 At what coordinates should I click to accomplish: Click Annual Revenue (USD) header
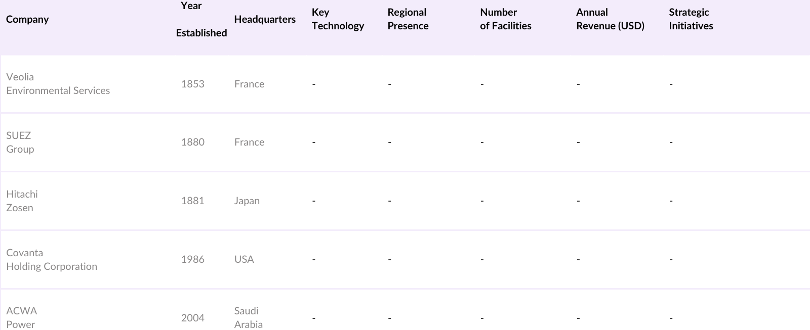610,19
